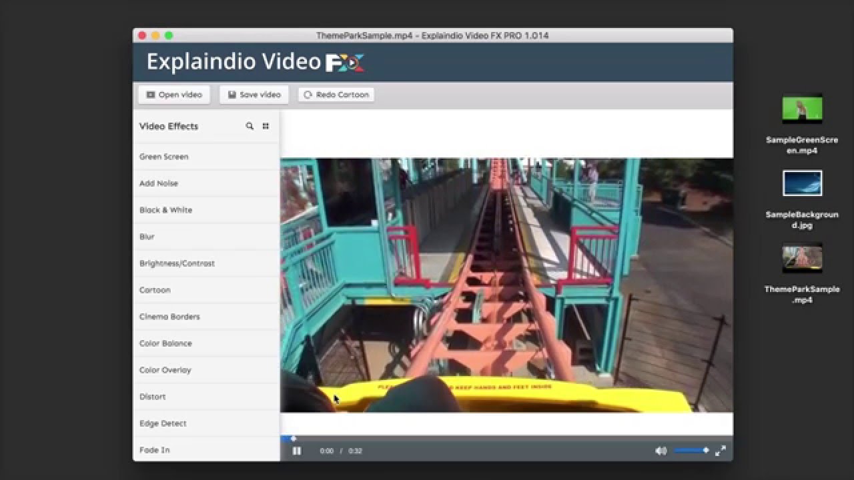This screenshot has height=480, width=854.
Task: Click the 0:32 duration label
Action: [355, 451]
